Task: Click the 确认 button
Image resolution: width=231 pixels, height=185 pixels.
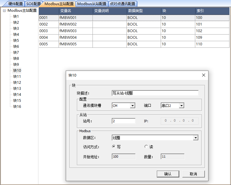Action: (x=168, y=174)
